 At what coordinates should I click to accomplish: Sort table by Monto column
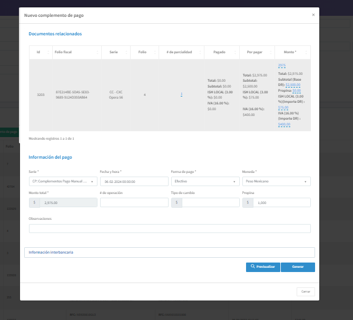[292, 52]
